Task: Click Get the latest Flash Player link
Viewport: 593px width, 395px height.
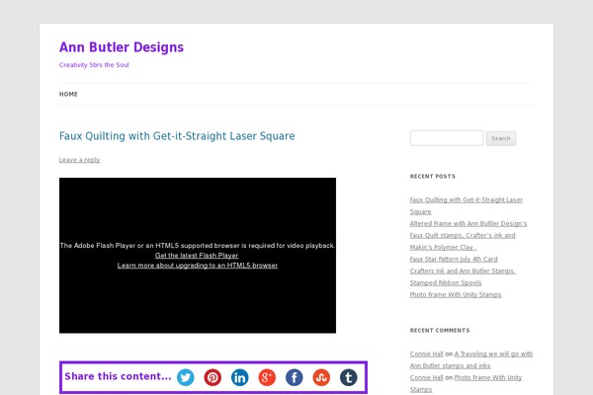Action: click(197, 256)
